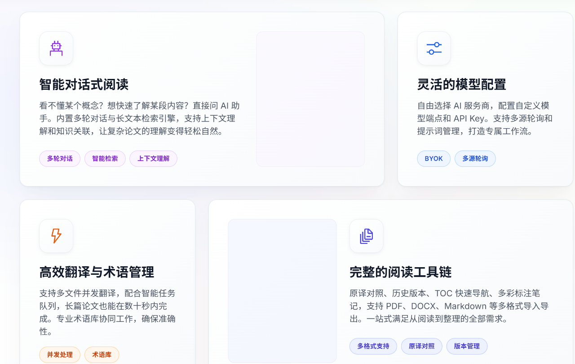Select the 术语库 pill

click(x=102, y=355)
